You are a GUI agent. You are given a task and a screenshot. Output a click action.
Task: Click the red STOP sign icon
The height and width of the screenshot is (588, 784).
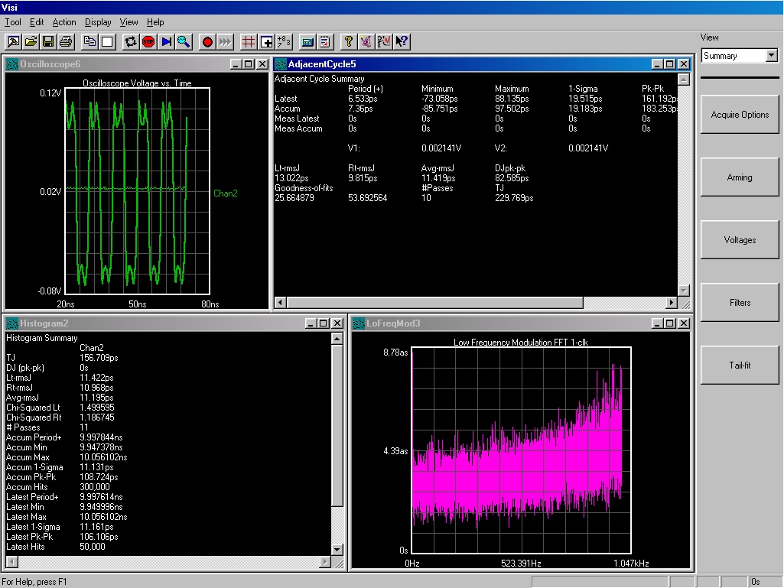(148, 42)
